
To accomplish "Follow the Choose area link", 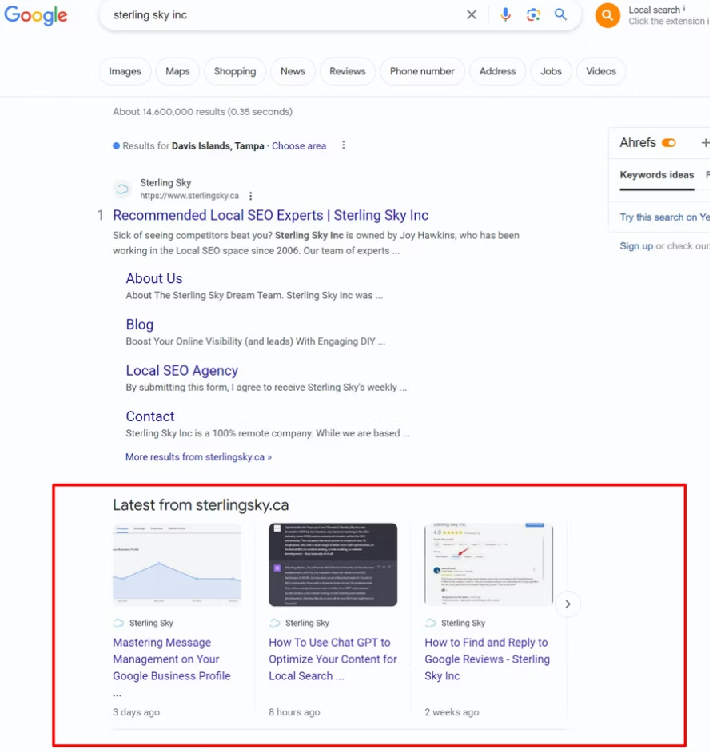I will click(299, 146).
